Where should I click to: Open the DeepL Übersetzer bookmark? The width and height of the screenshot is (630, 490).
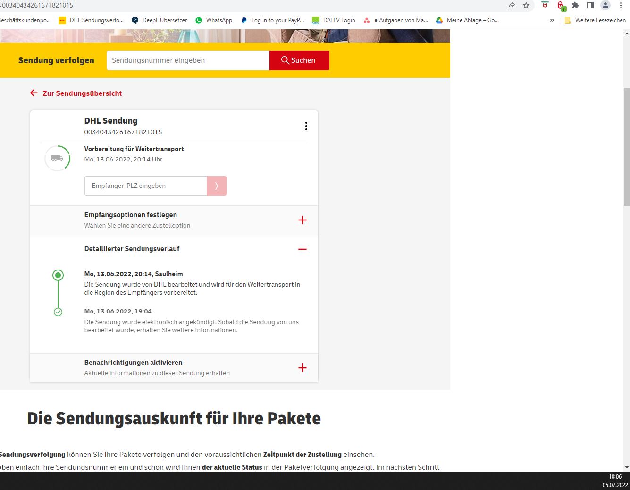159,20
